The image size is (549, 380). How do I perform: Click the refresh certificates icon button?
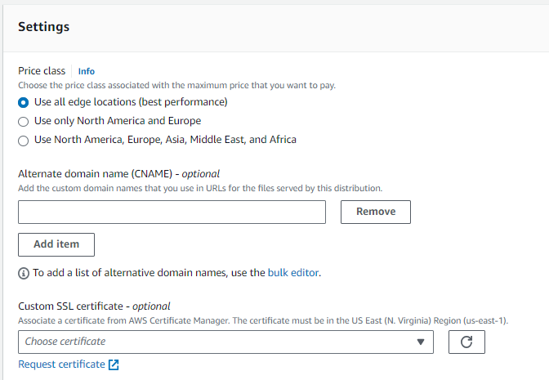click(466, 342)
